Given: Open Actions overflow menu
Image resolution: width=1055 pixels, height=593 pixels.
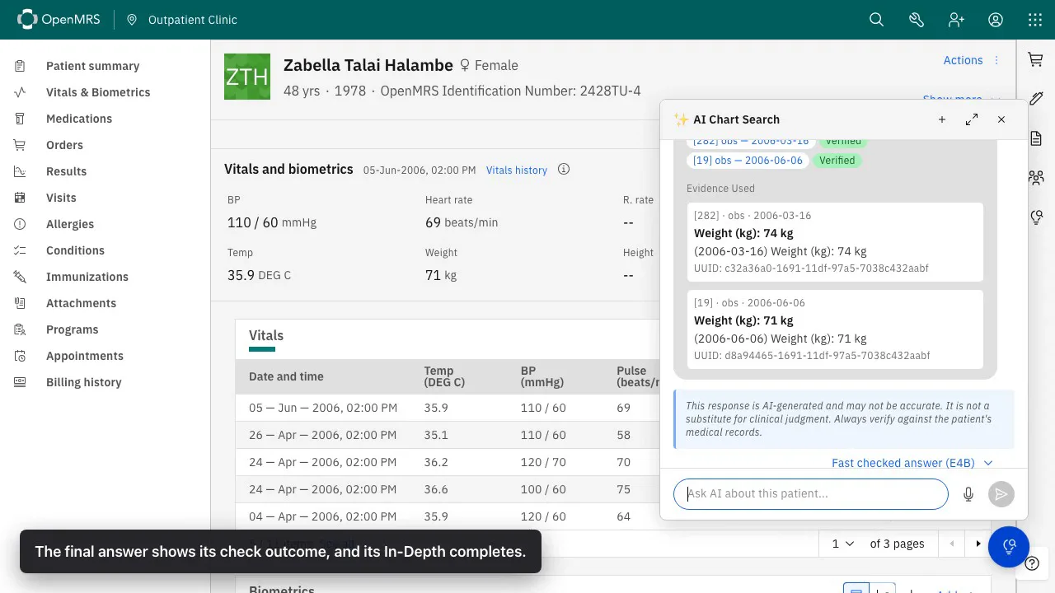Looking at the screenshot, I should (x=996, y=60).
